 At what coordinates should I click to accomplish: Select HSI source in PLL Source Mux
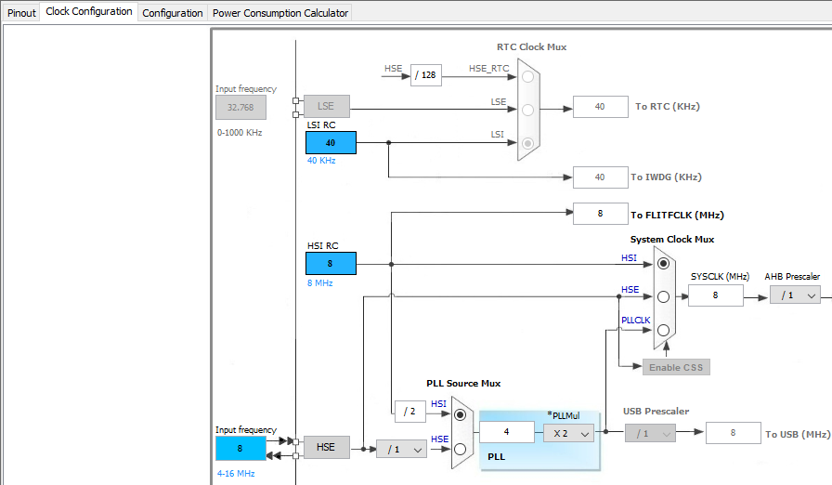pos(460,415)
